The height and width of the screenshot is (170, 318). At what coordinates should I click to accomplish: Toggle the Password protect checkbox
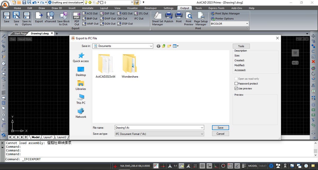(x=236, y=84)
